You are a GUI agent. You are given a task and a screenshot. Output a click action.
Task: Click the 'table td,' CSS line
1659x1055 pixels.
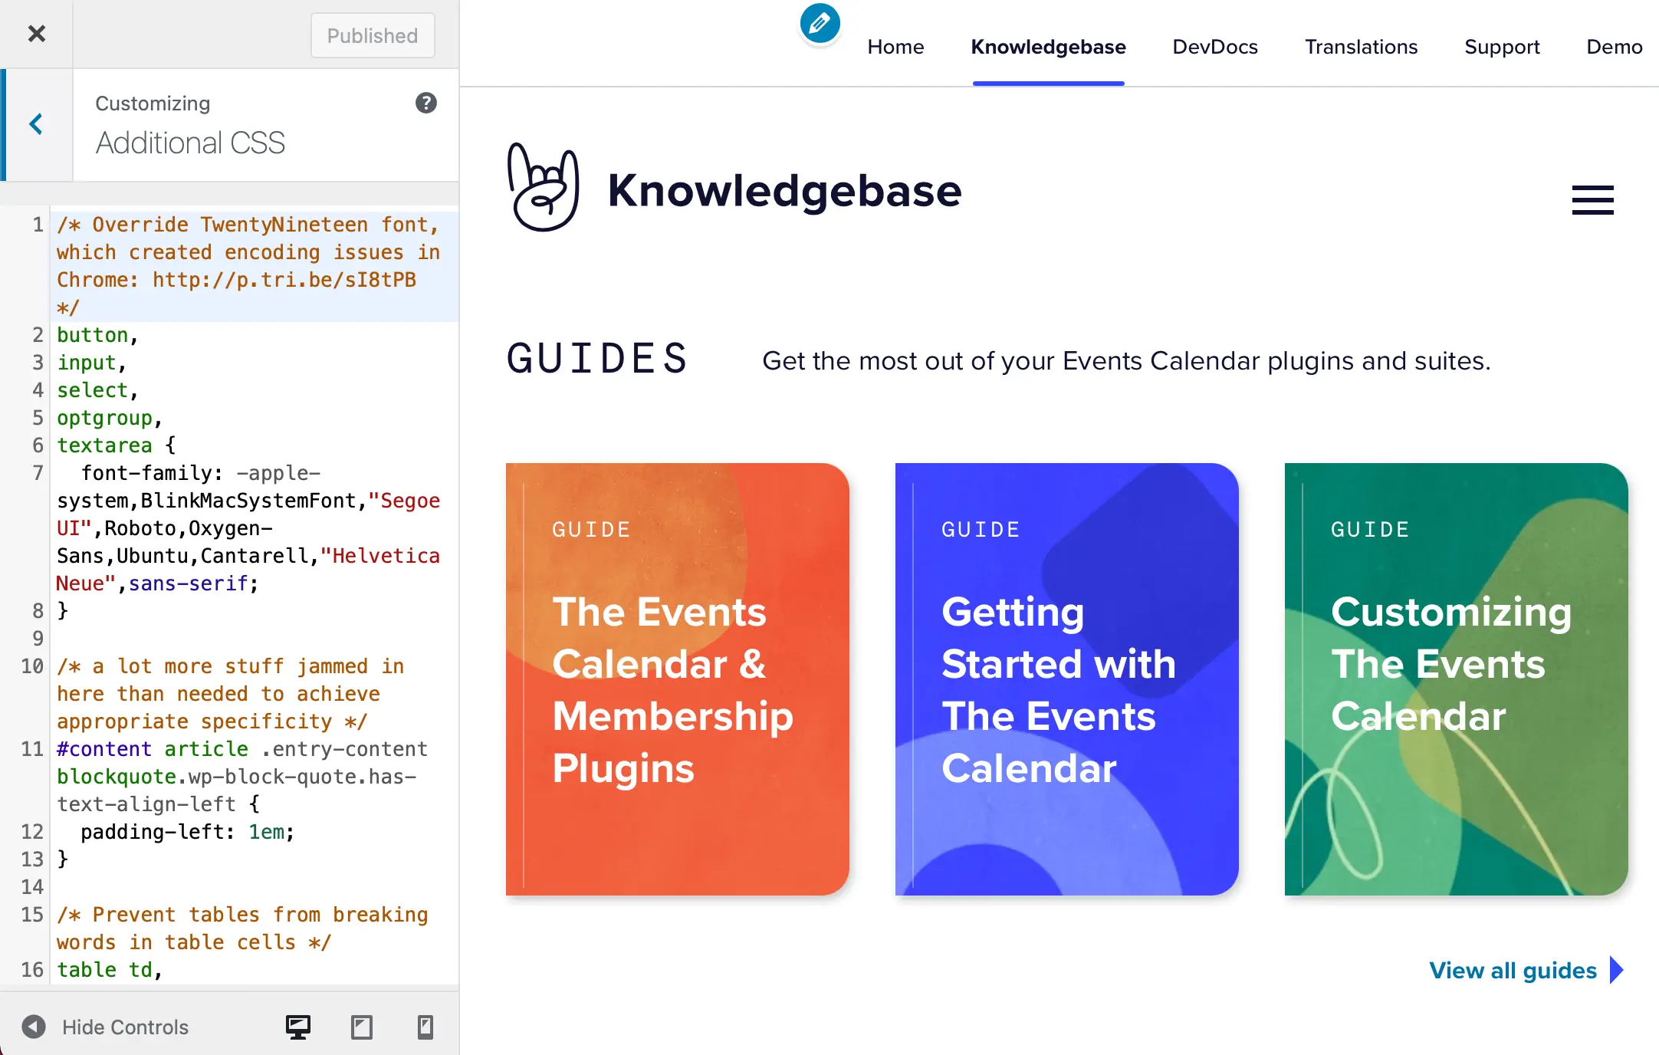(255, 970)
